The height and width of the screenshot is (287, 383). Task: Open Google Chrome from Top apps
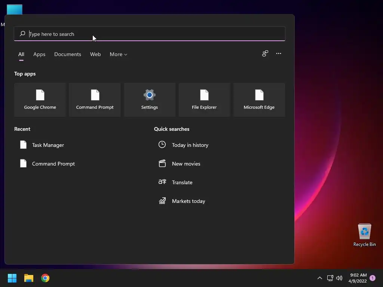pyautogui.click(x=40, y=100)
